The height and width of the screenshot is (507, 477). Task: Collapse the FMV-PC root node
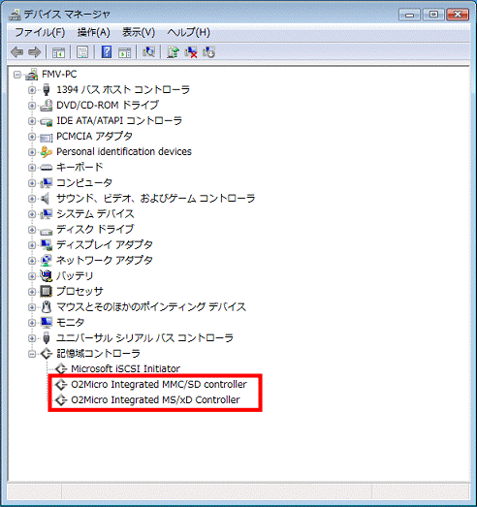[17, 75]
